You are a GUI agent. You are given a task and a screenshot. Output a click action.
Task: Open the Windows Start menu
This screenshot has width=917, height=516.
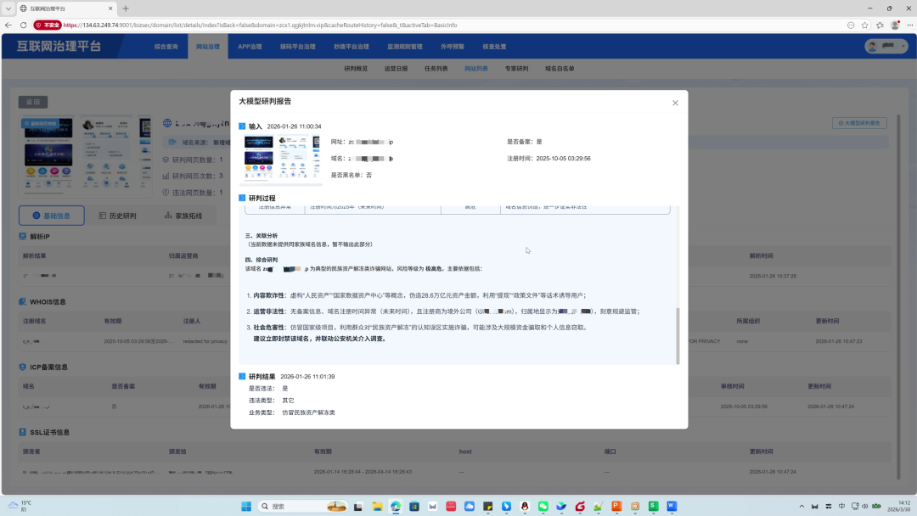coord(246,506)
